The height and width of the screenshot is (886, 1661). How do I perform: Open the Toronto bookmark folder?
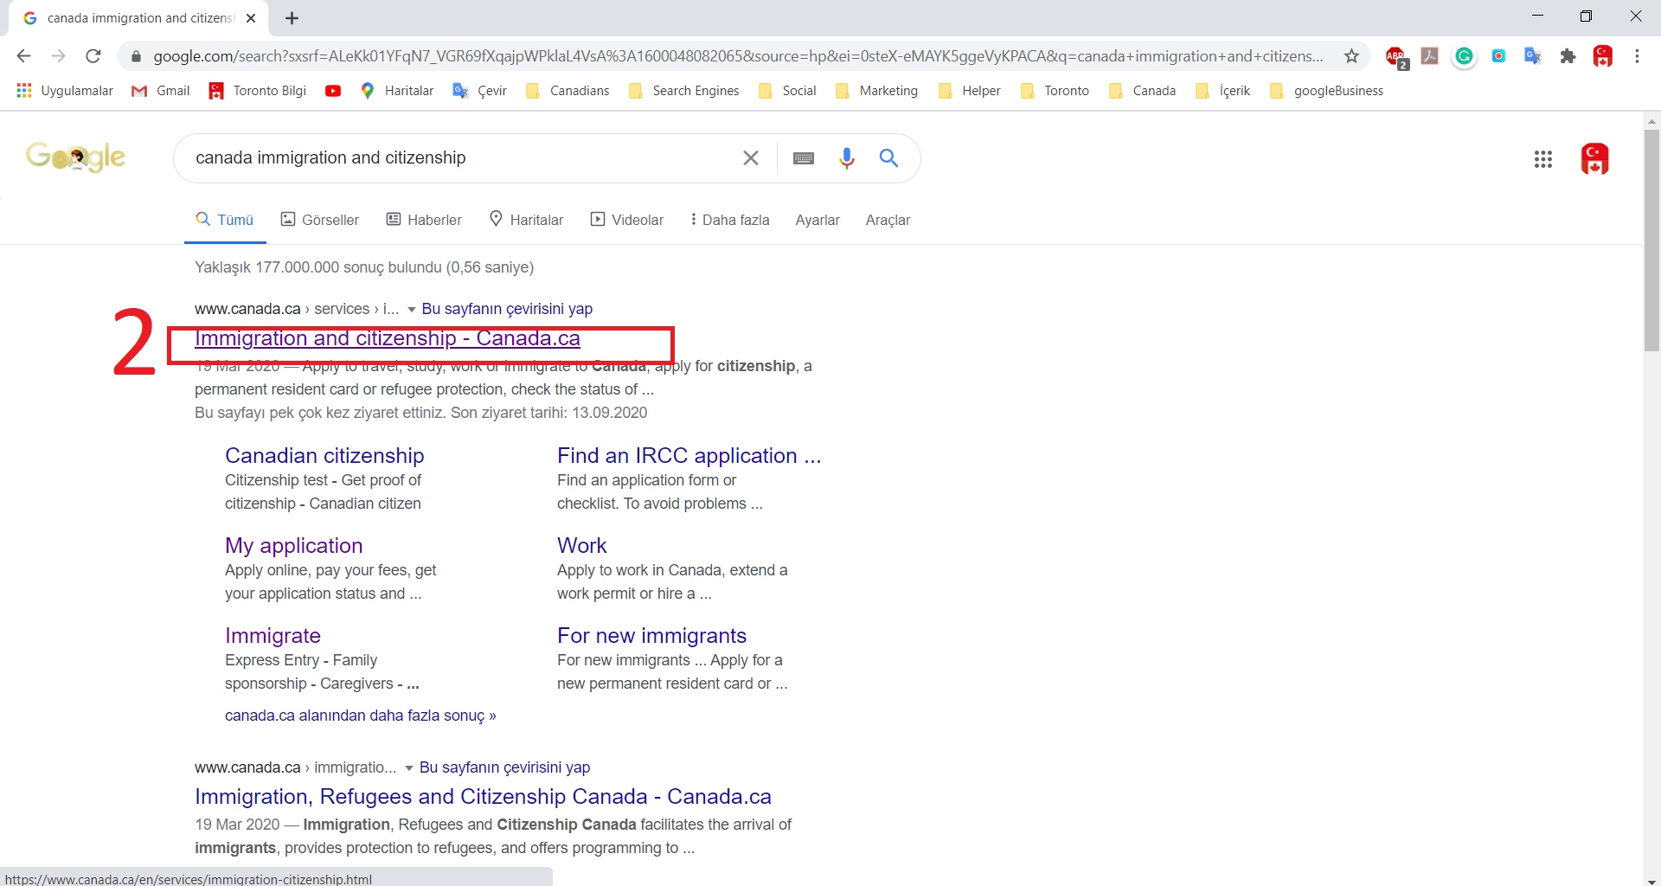(x=1055, y=91)
